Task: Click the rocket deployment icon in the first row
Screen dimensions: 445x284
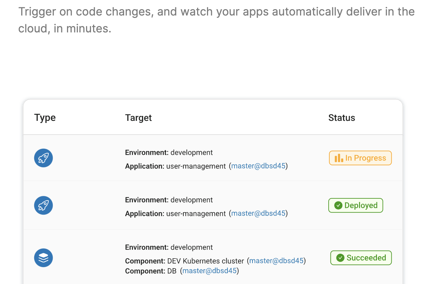Action: coord(43,158)
